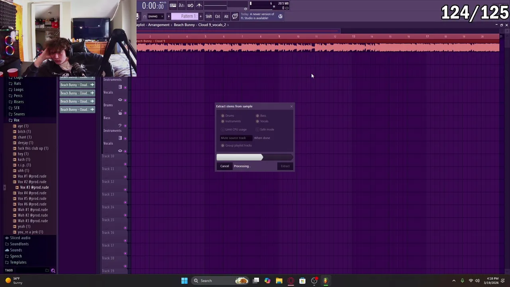Open Task View in taskbar
Image resolution: width=510 pixels, height=287 pixels.
(x=256, y=281)
